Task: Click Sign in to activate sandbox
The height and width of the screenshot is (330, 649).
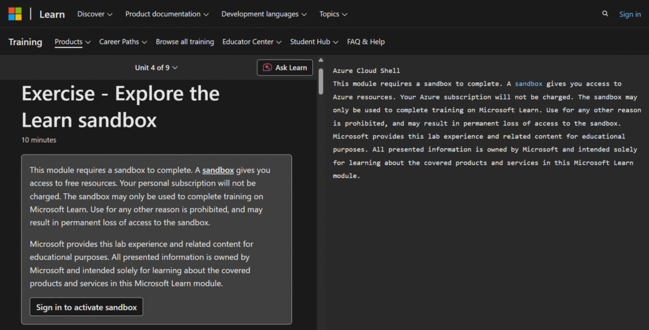Action: point(86,307)
